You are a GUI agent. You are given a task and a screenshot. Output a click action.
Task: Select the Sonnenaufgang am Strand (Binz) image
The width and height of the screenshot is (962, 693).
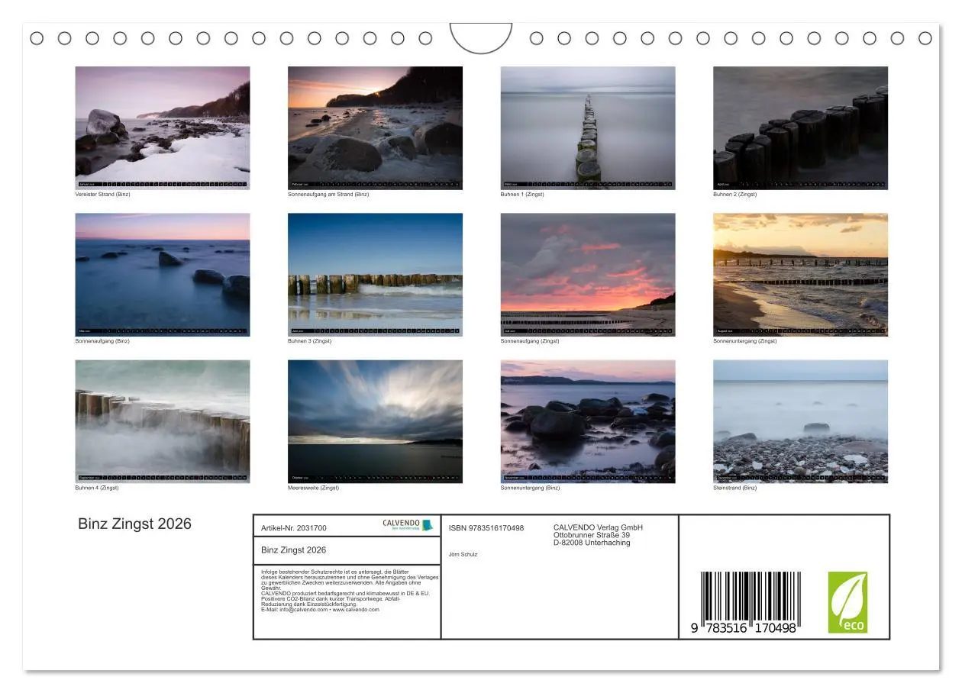click(x=375, y=127)
